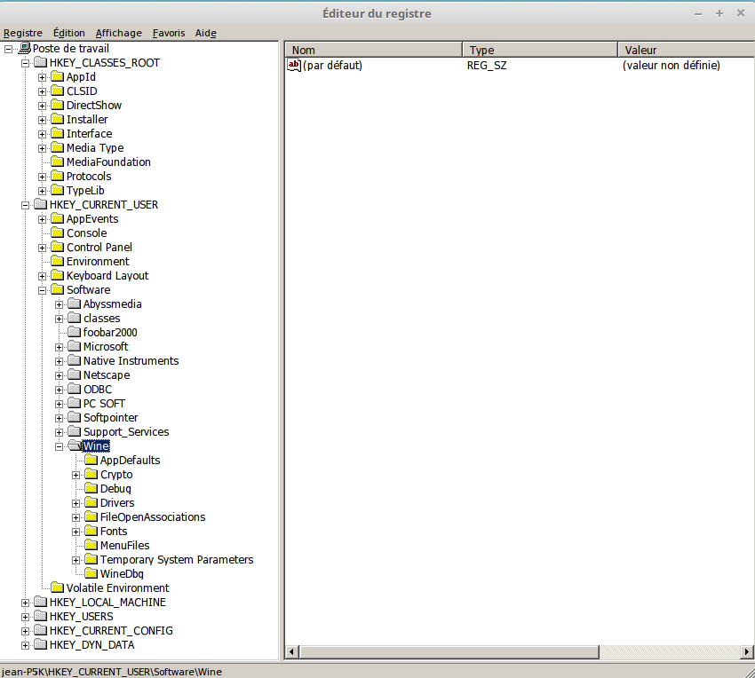
Task: Click the HKEY_CURRENT_USER folder icon
Action: pos(41,205)
